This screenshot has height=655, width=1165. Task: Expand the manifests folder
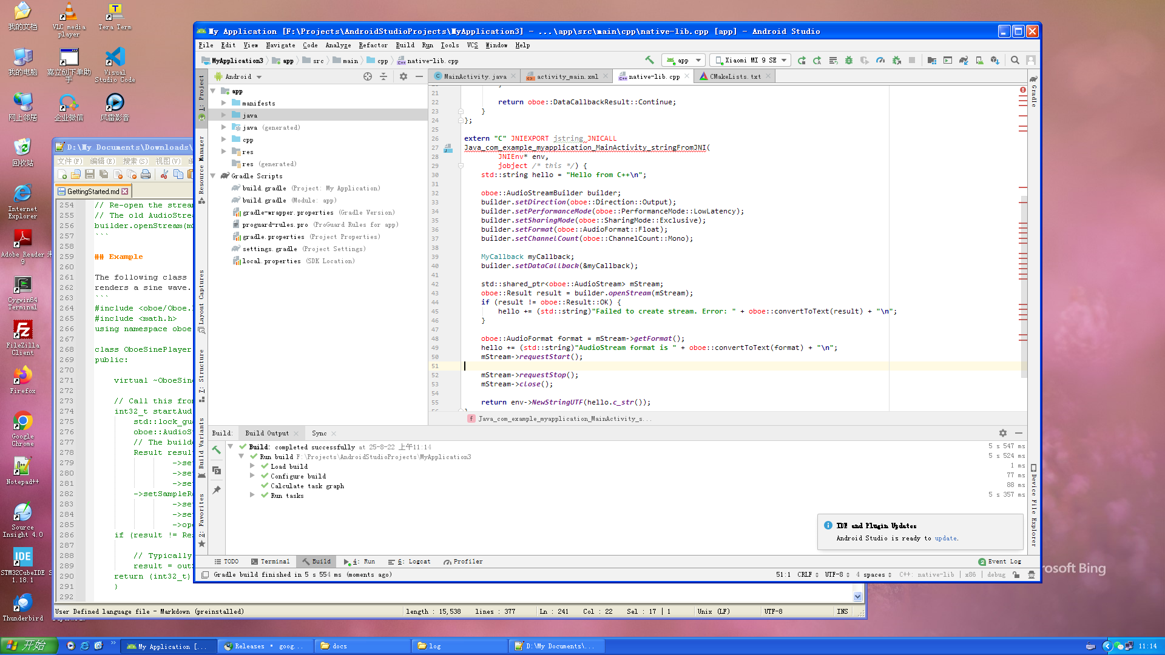[x=223, y=103]
